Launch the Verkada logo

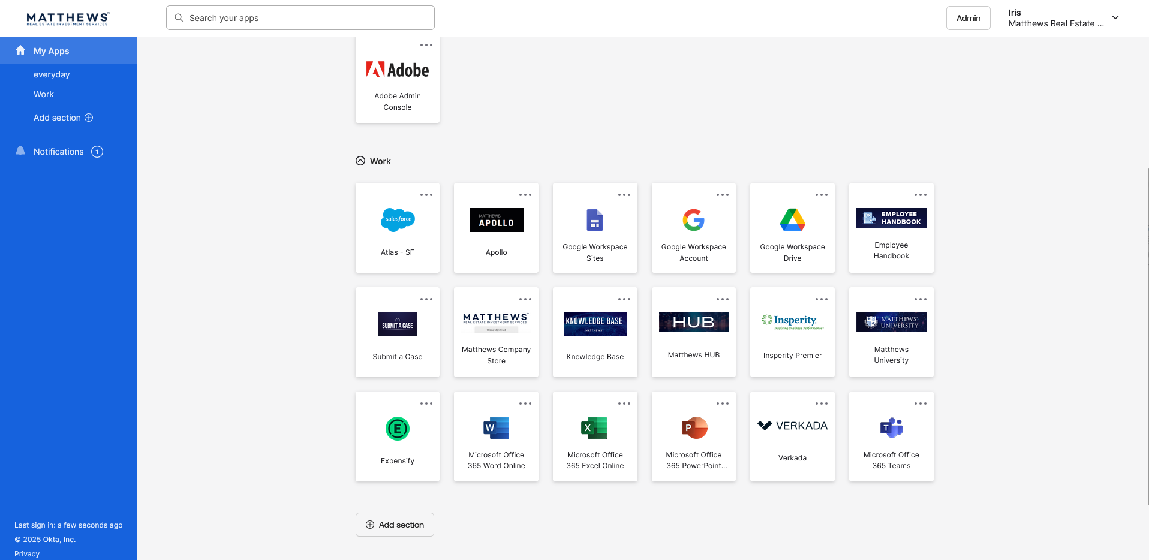[x=792, y=426]
